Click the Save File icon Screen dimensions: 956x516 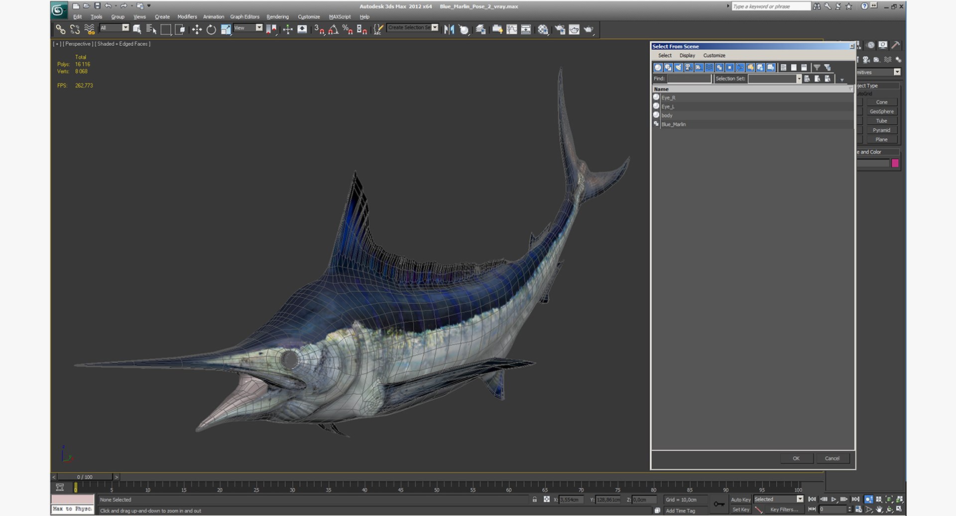click(98, 6)
